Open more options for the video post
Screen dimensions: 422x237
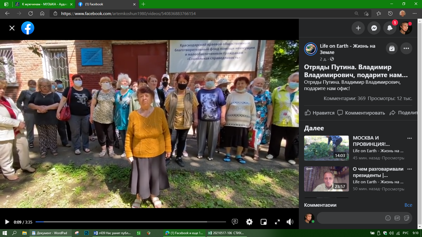(x=406, y=48)
